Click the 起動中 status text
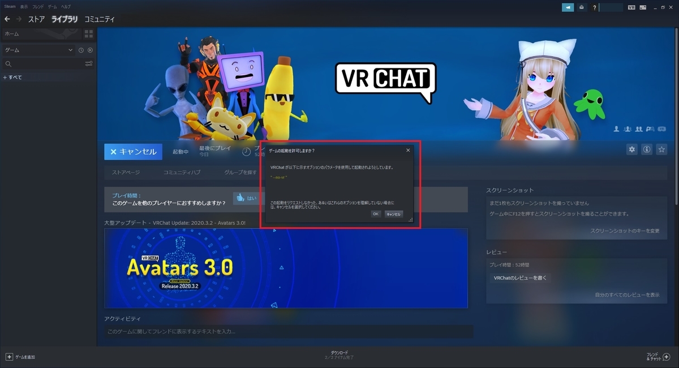679x368 pixels. tap(181, 152)
